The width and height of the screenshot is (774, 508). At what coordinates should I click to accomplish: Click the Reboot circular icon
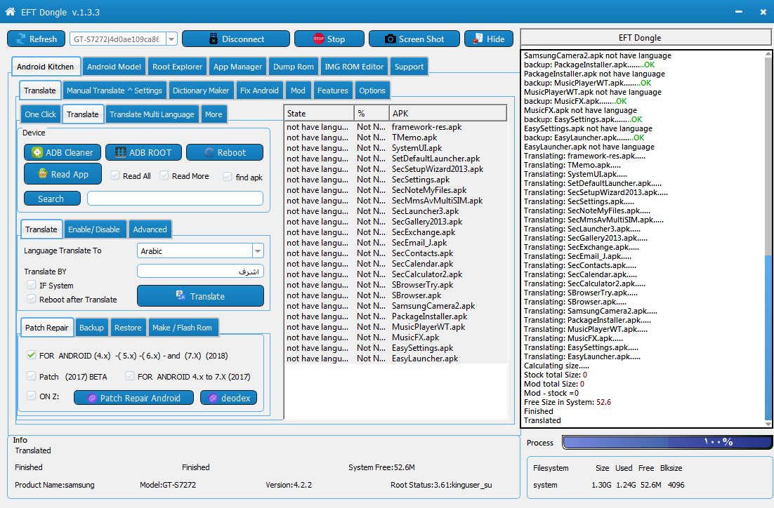(x=209, y=152)
